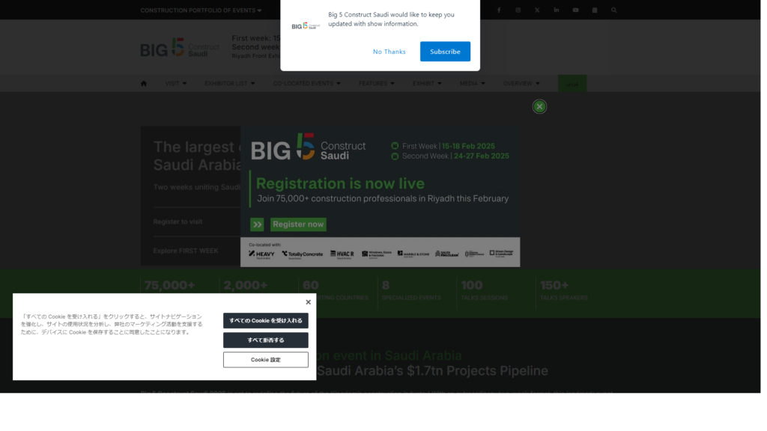Click the HVAC R logo
The height and width of the screenshot is (431, 767).
[342, 254]
